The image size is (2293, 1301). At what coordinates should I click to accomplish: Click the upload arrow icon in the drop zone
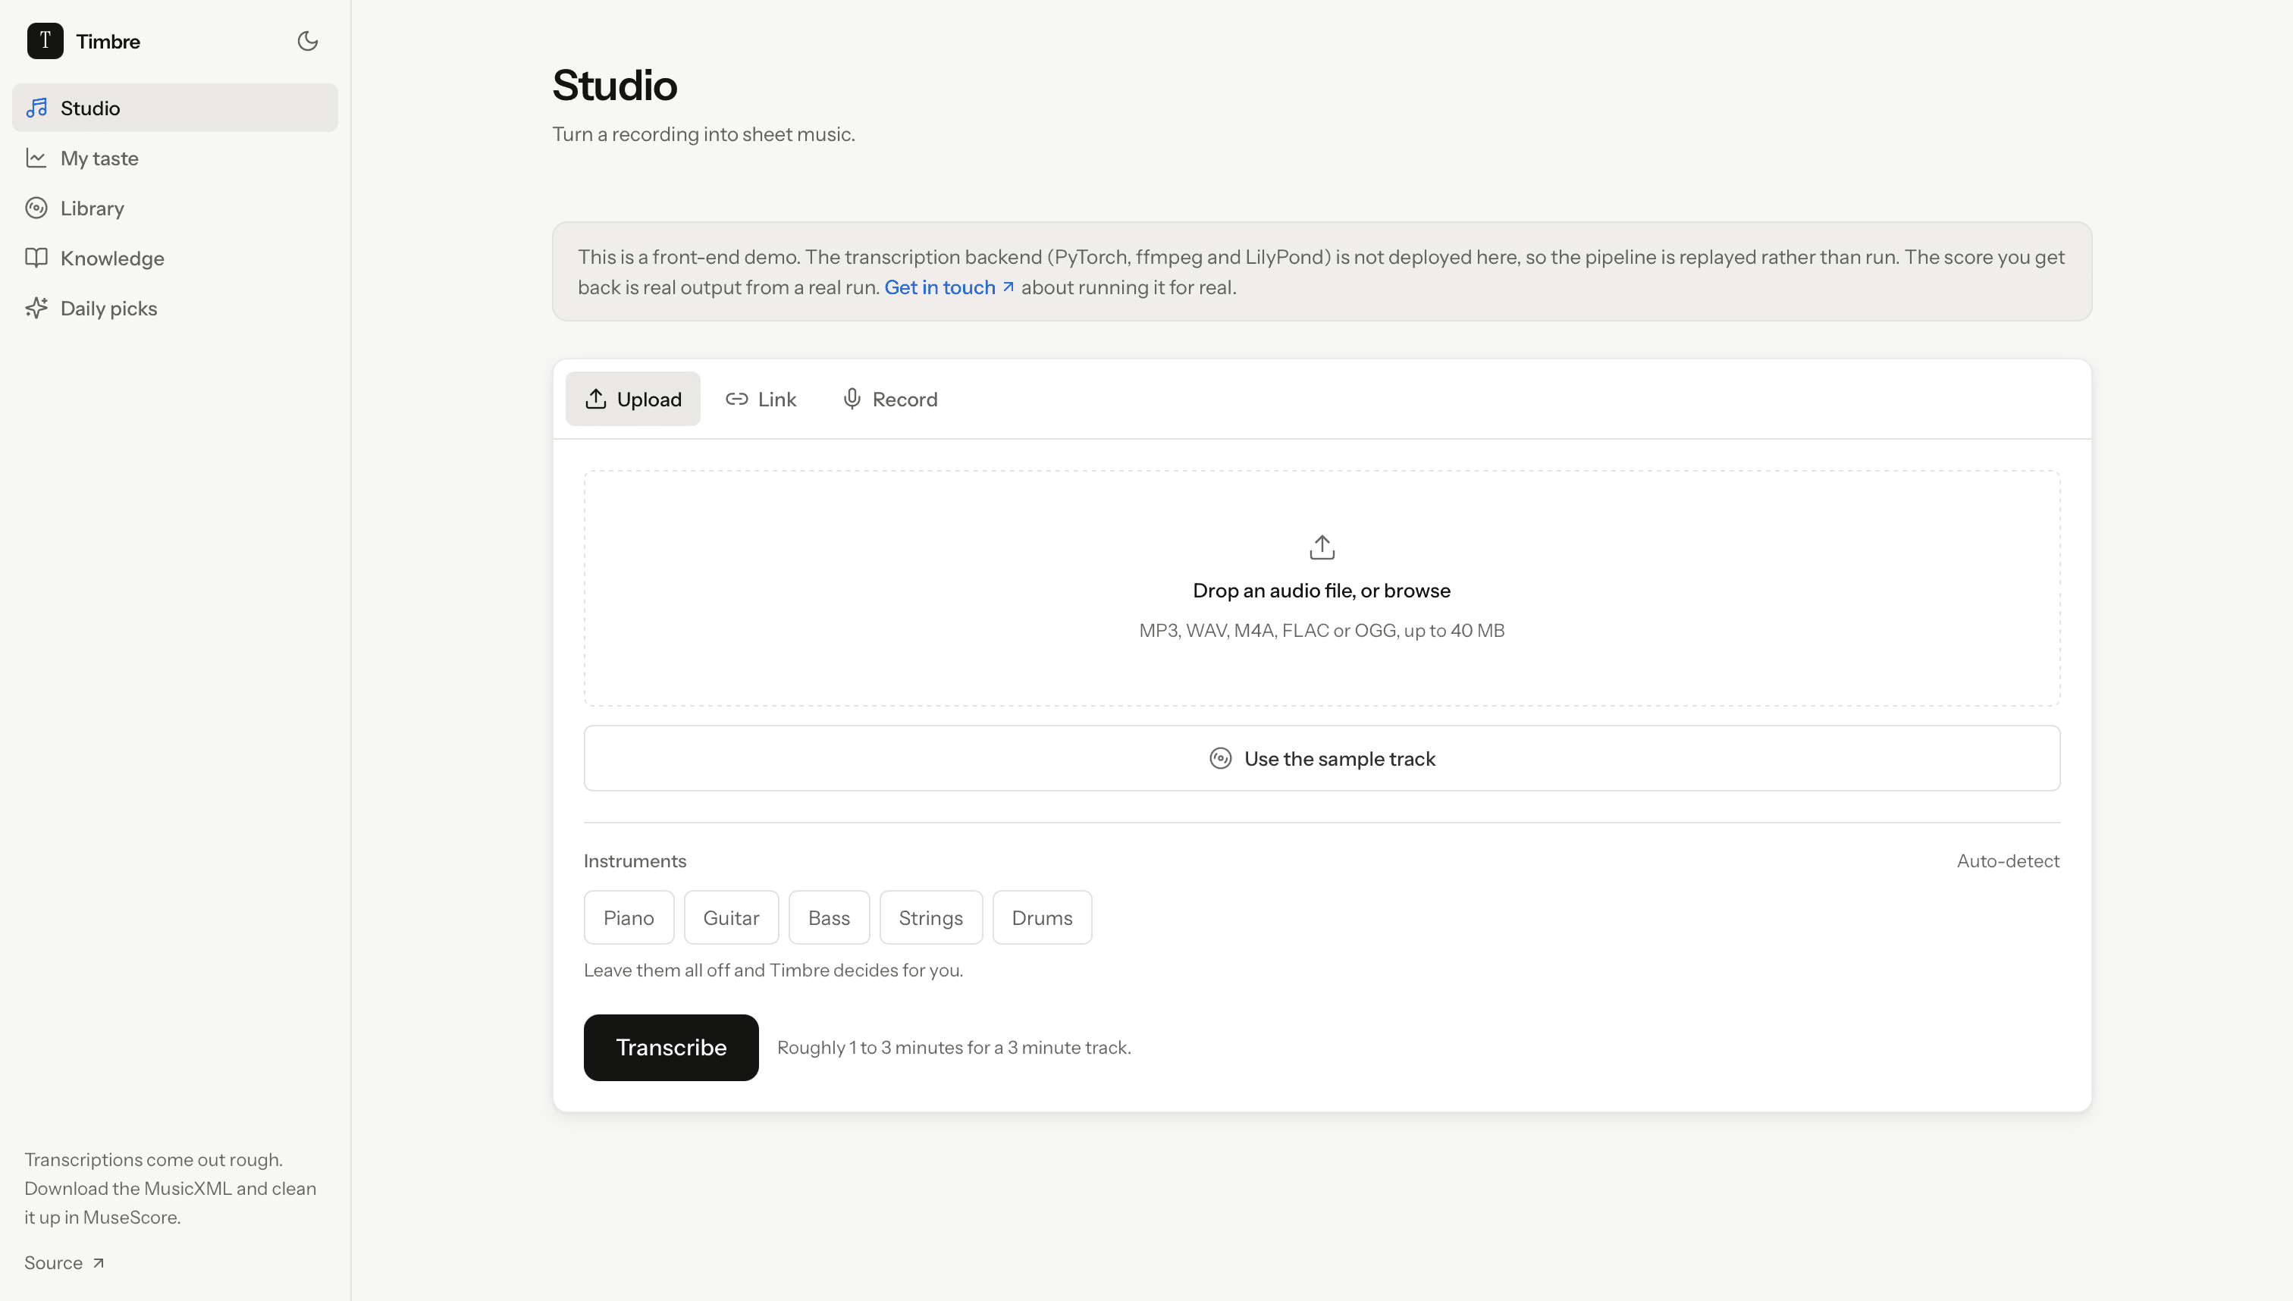1322,547
